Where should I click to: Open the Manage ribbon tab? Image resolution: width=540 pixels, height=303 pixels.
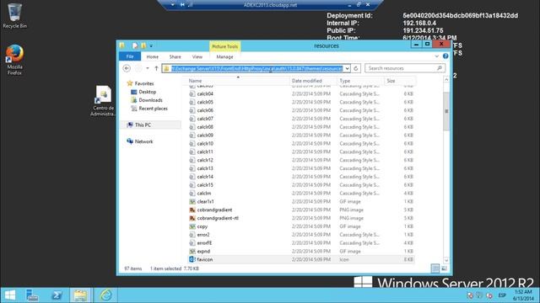pos(224,56)
